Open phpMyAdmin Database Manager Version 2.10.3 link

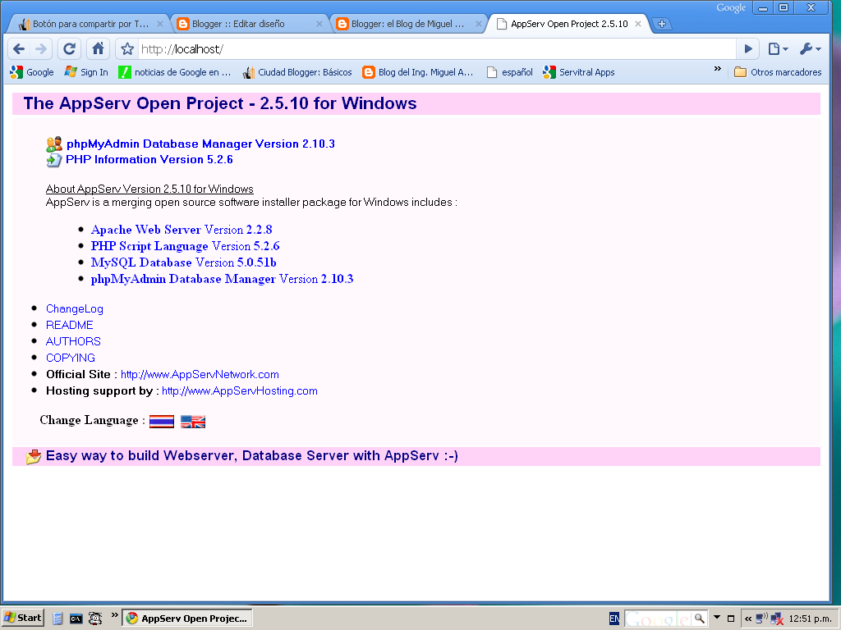tap(200, 144)
